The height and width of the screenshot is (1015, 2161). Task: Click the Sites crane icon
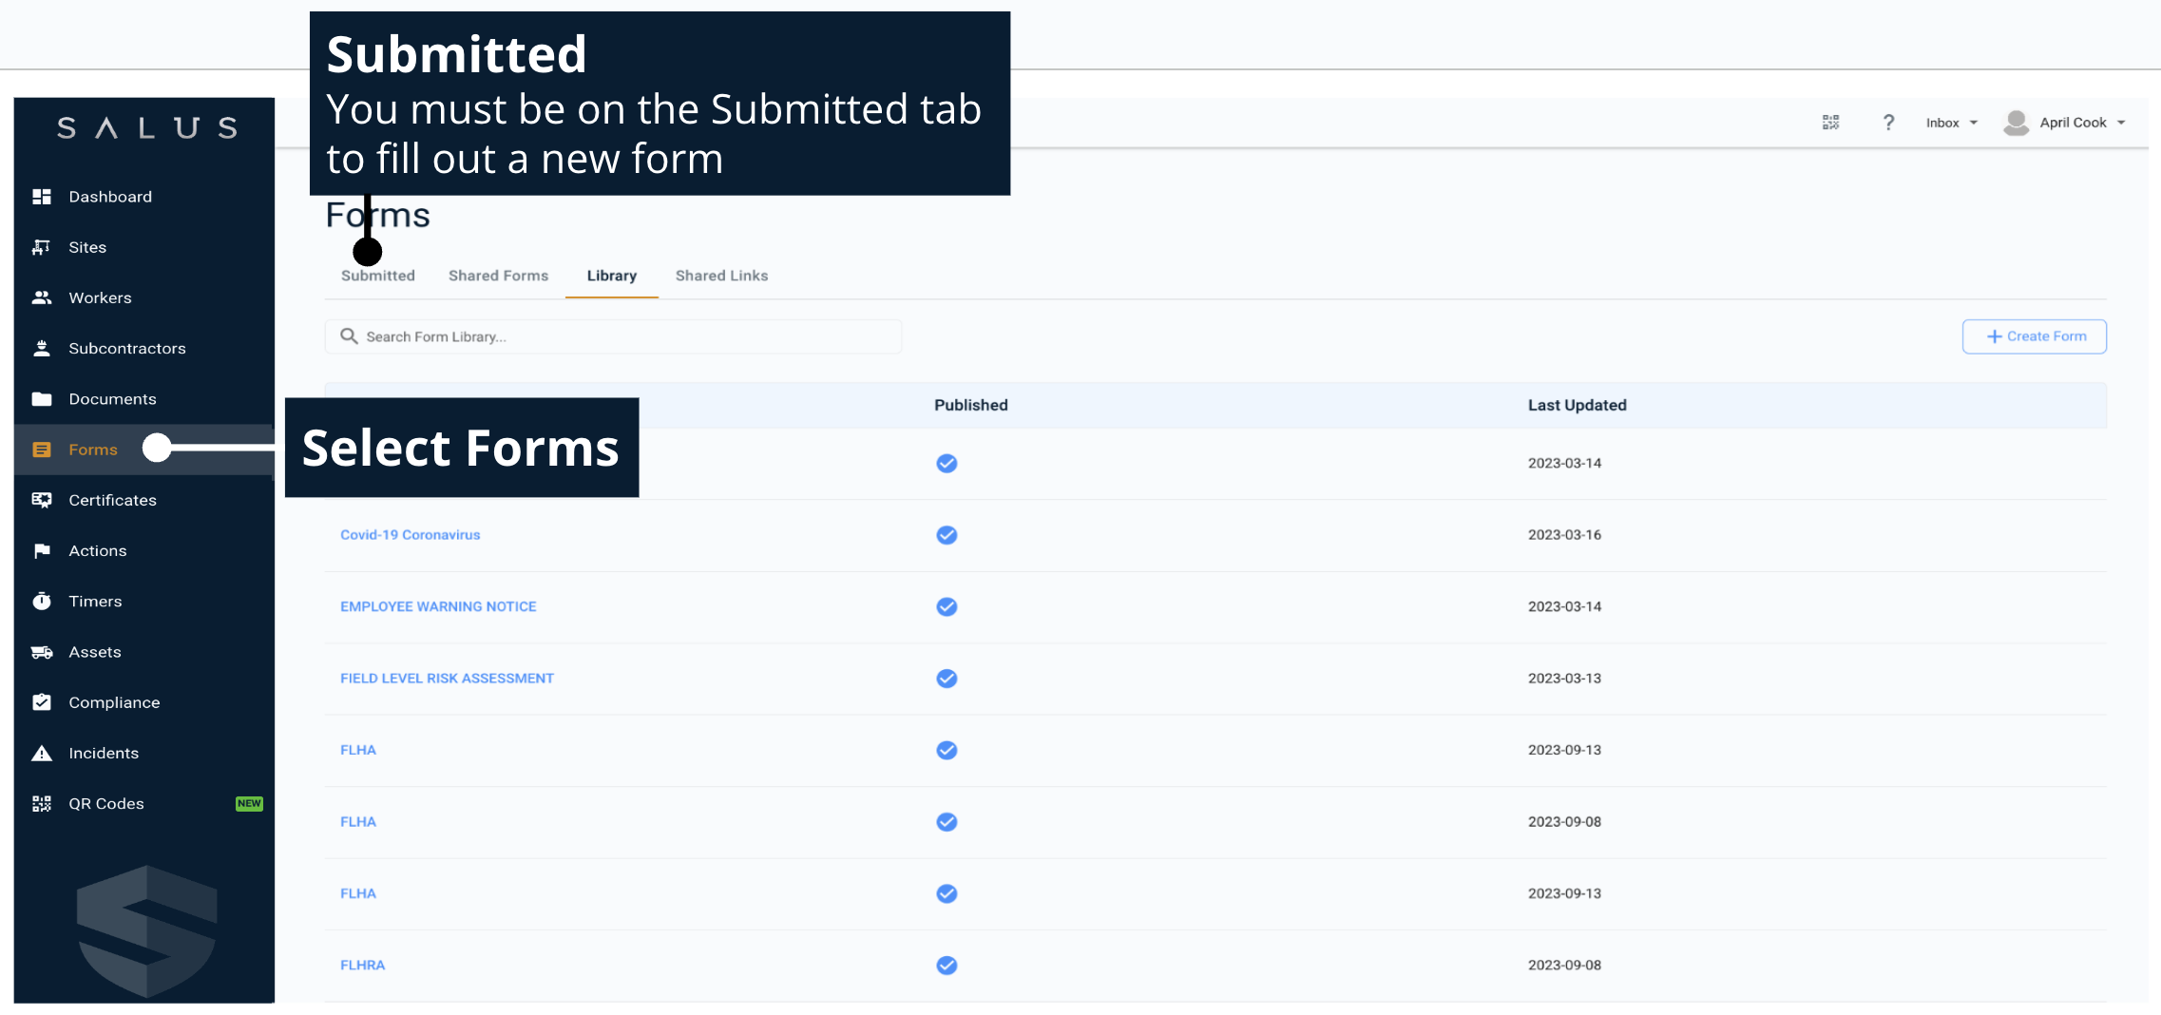point(42,247)
